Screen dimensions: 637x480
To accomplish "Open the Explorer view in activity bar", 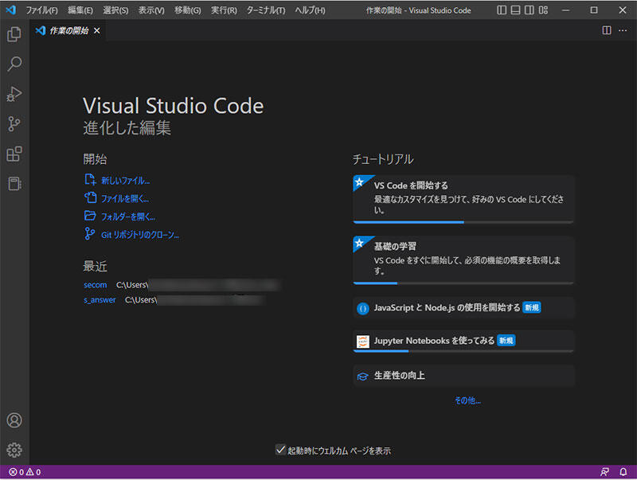I will 14,34.
